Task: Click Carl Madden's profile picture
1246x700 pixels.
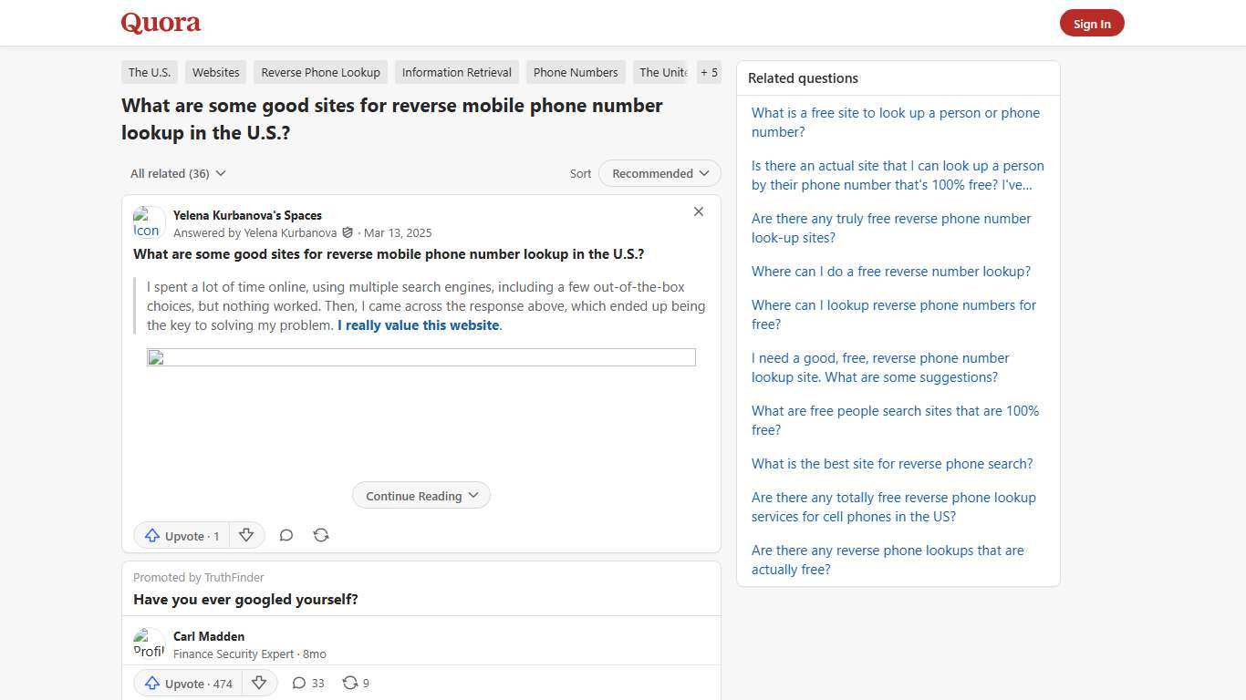Action: click(149, 643)
